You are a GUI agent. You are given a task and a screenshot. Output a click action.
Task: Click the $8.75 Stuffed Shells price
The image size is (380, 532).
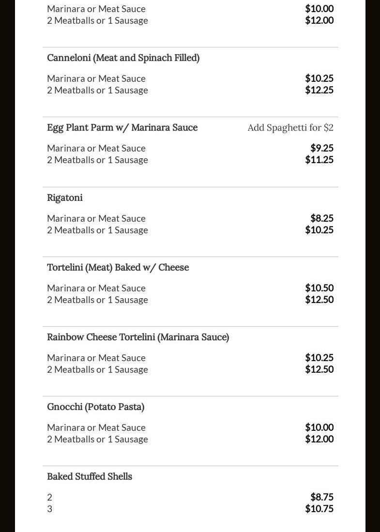322,497
